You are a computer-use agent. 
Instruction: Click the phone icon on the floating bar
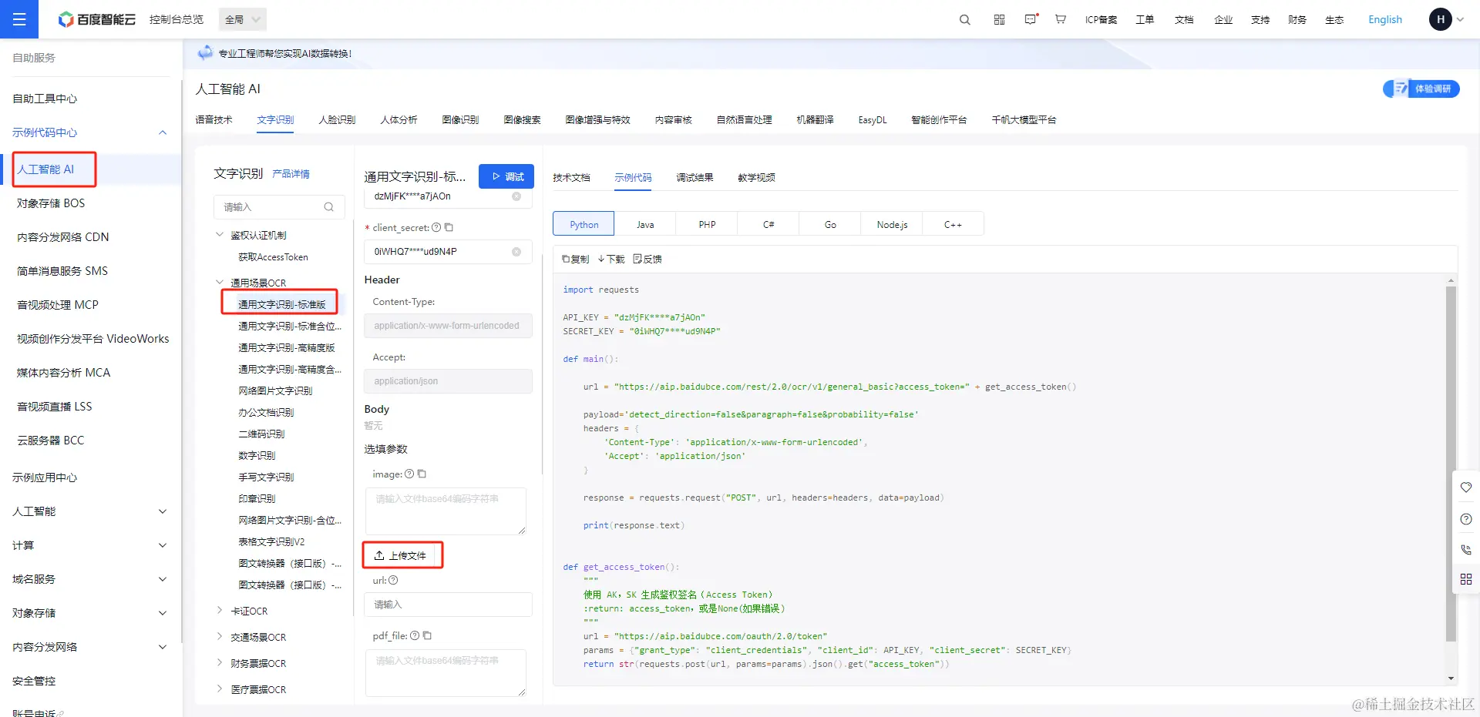point(1466,549)
